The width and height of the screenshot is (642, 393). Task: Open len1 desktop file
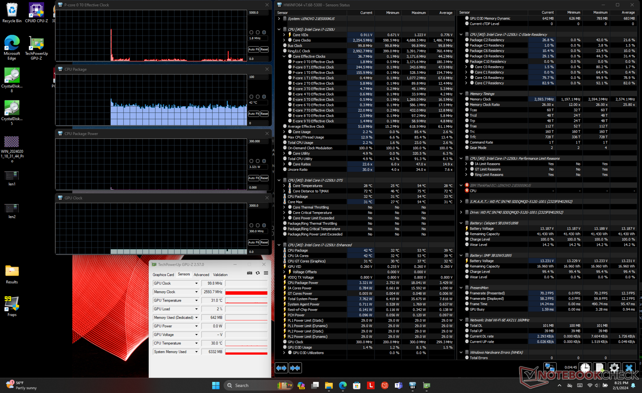[12, 178]
